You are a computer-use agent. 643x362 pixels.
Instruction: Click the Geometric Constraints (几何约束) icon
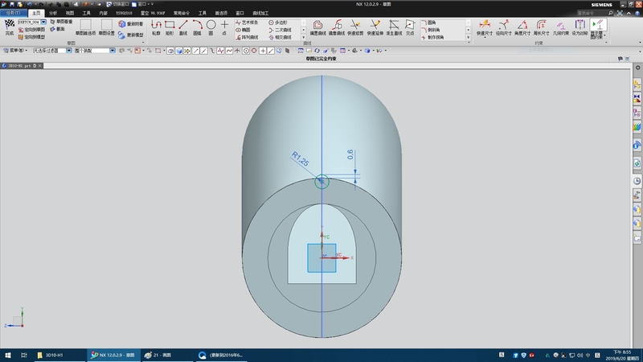point(559,26)
